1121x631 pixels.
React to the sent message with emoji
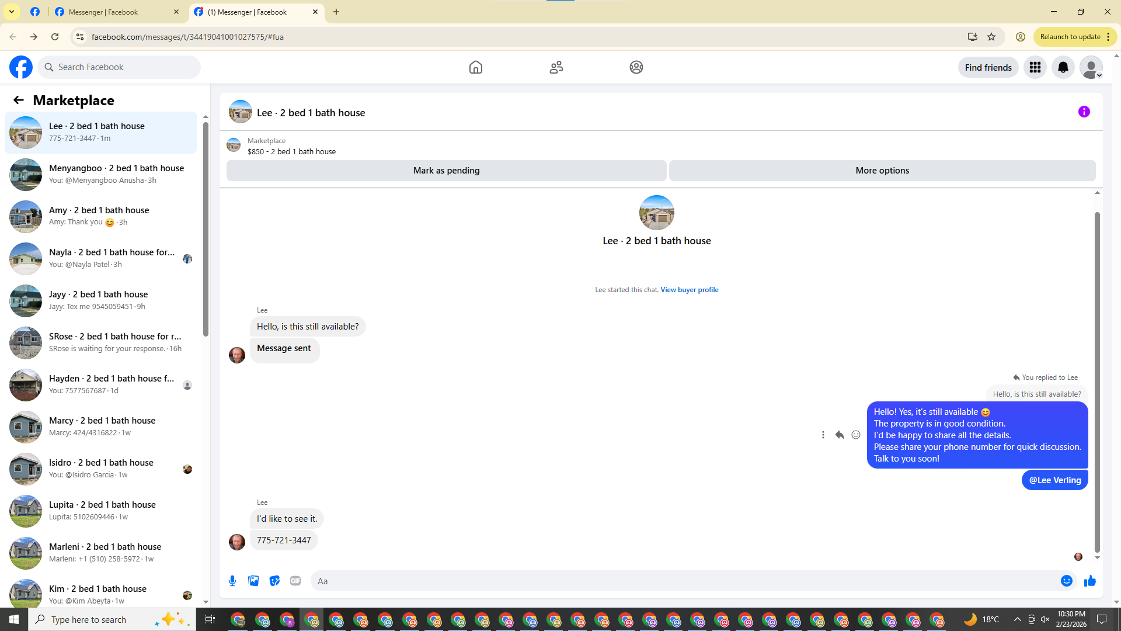click(856, 435)
